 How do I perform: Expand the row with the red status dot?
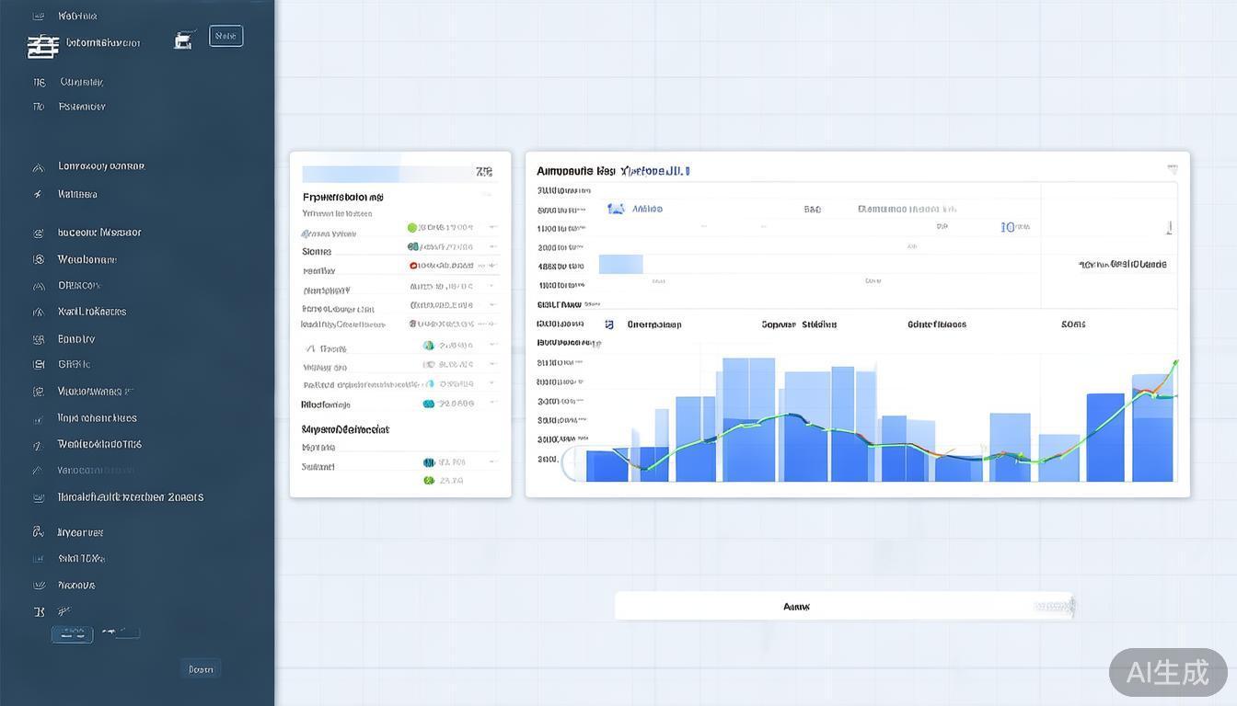(x=493, y=266)
